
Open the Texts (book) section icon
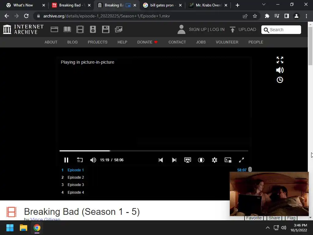(x=67, y=29)
